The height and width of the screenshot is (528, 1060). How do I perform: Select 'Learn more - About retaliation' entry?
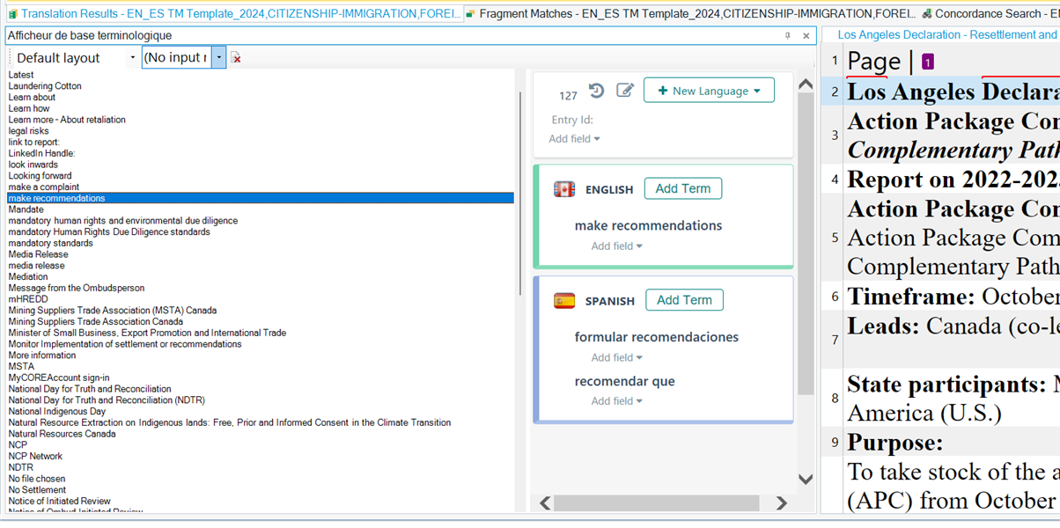67,120
